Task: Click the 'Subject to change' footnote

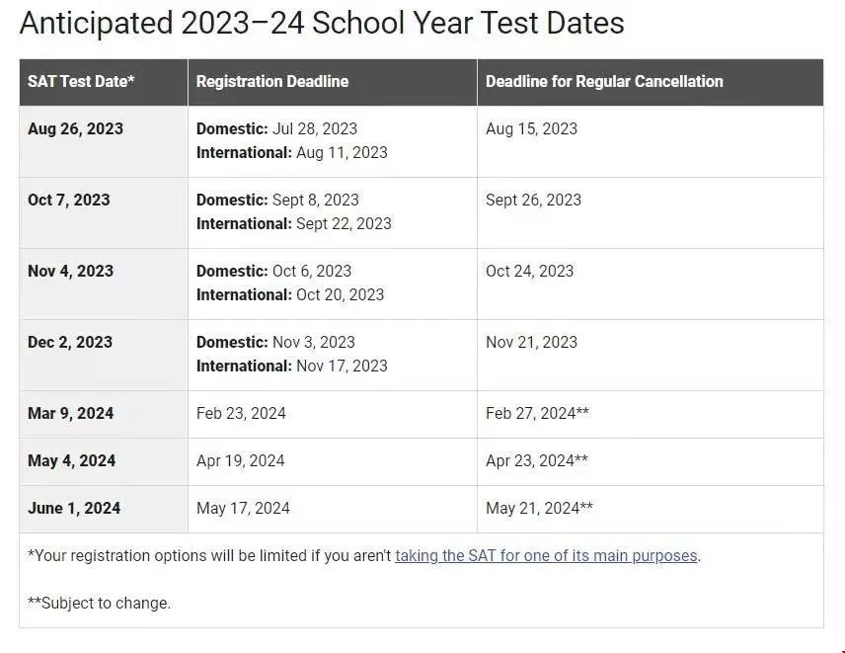Action: (99, 603)
